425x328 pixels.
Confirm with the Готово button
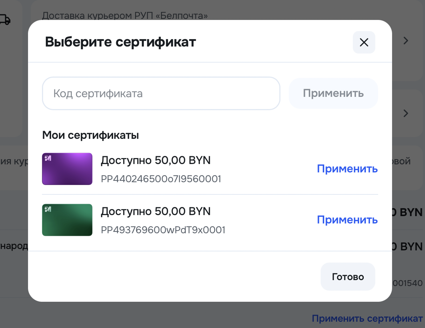(x=348, y=277)
